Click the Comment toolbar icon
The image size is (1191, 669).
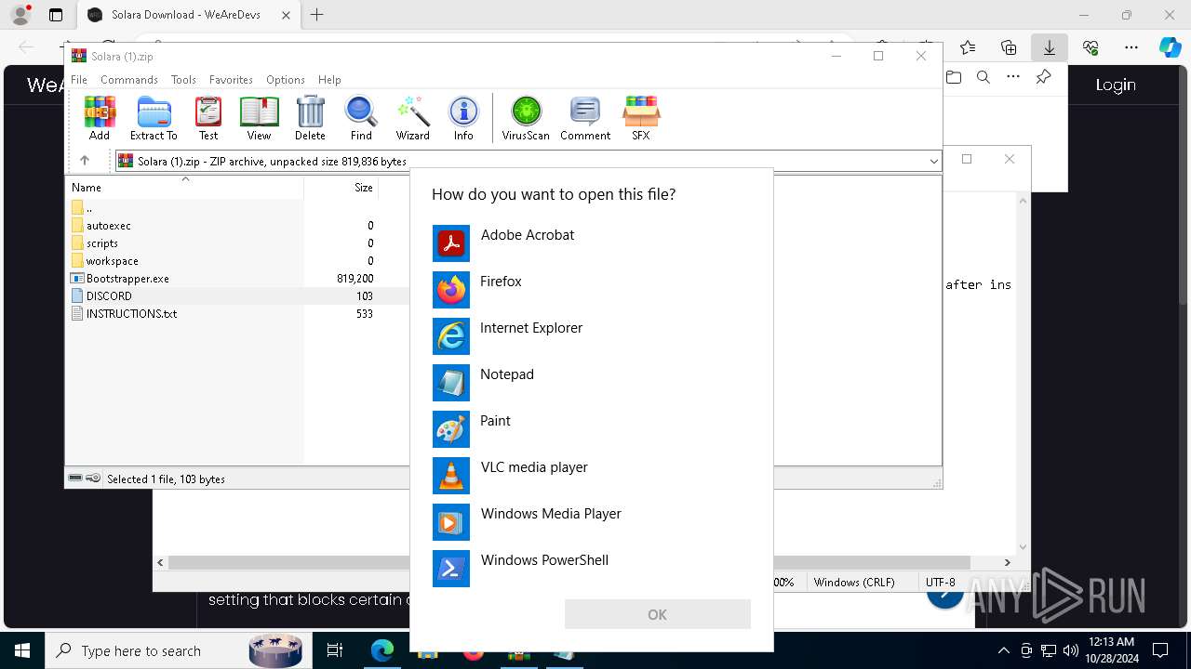click(x=585, y=118)
